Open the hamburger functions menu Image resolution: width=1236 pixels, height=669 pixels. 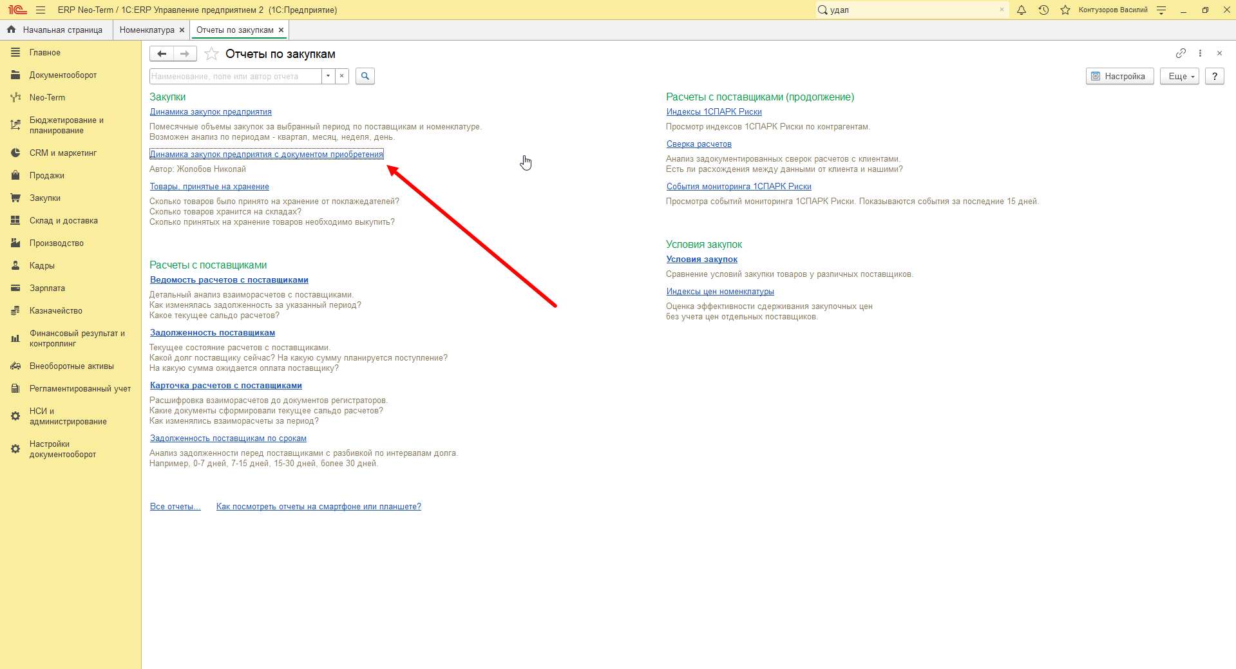point(41,10)
